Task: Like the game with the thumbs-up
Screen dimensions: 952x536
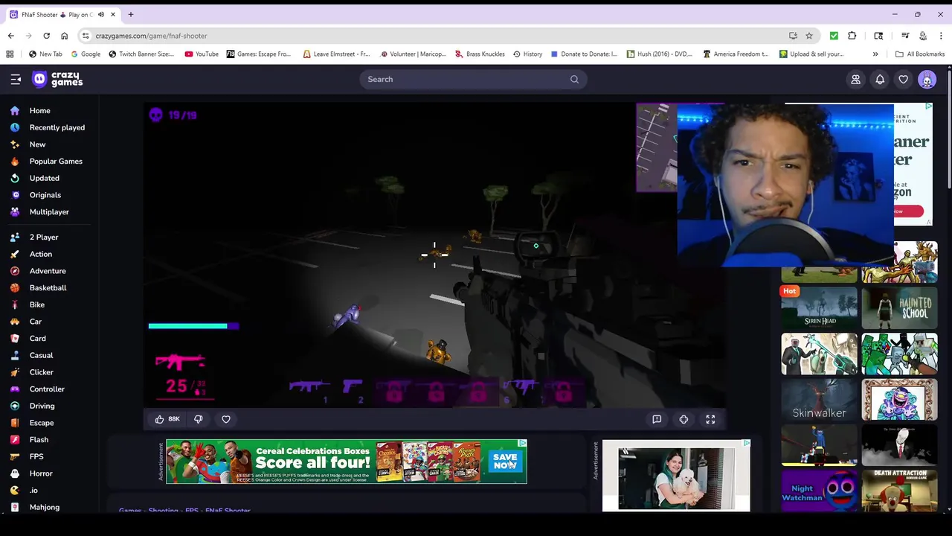Action: (159, 419)
